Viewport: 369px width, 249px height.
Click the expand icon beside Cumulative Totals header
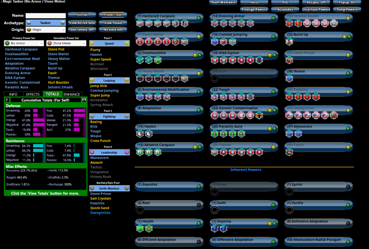(84, 100)
